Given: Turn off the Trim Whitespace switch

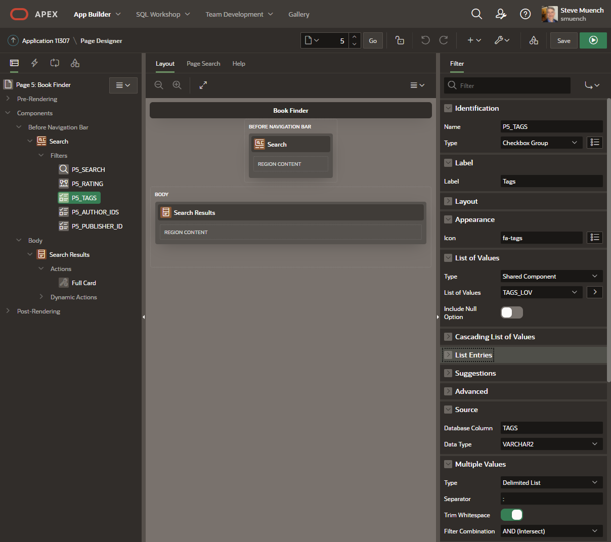Looking at the screenshot, I should 511,515.
